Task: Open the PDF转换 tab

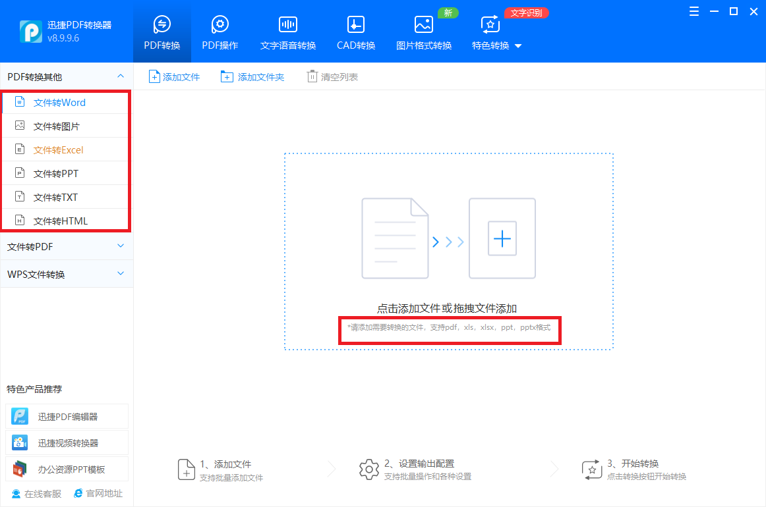Action: click(x=162, y=32)
